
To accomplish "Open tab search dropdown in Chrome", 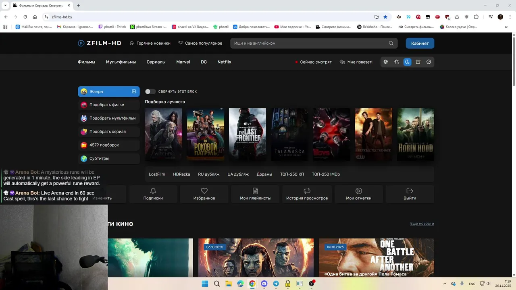I will coord(5,5).
